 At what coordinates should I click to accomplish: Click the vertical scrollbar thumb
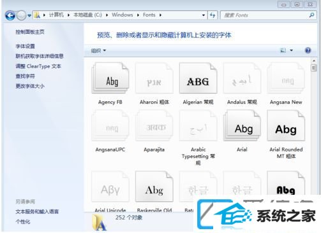click(x=314, y=68)
